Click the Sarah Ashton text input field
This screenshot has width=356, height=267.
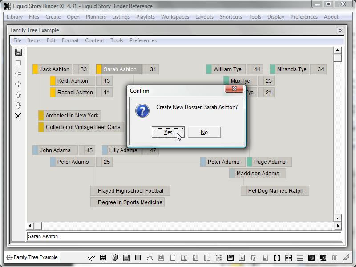point(183,237)
